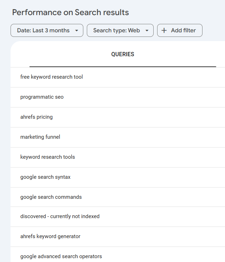Select the 'free keyword research tool' query
Image resolution: width=225 pixels, height=262 pixels.
click(52, 77)
